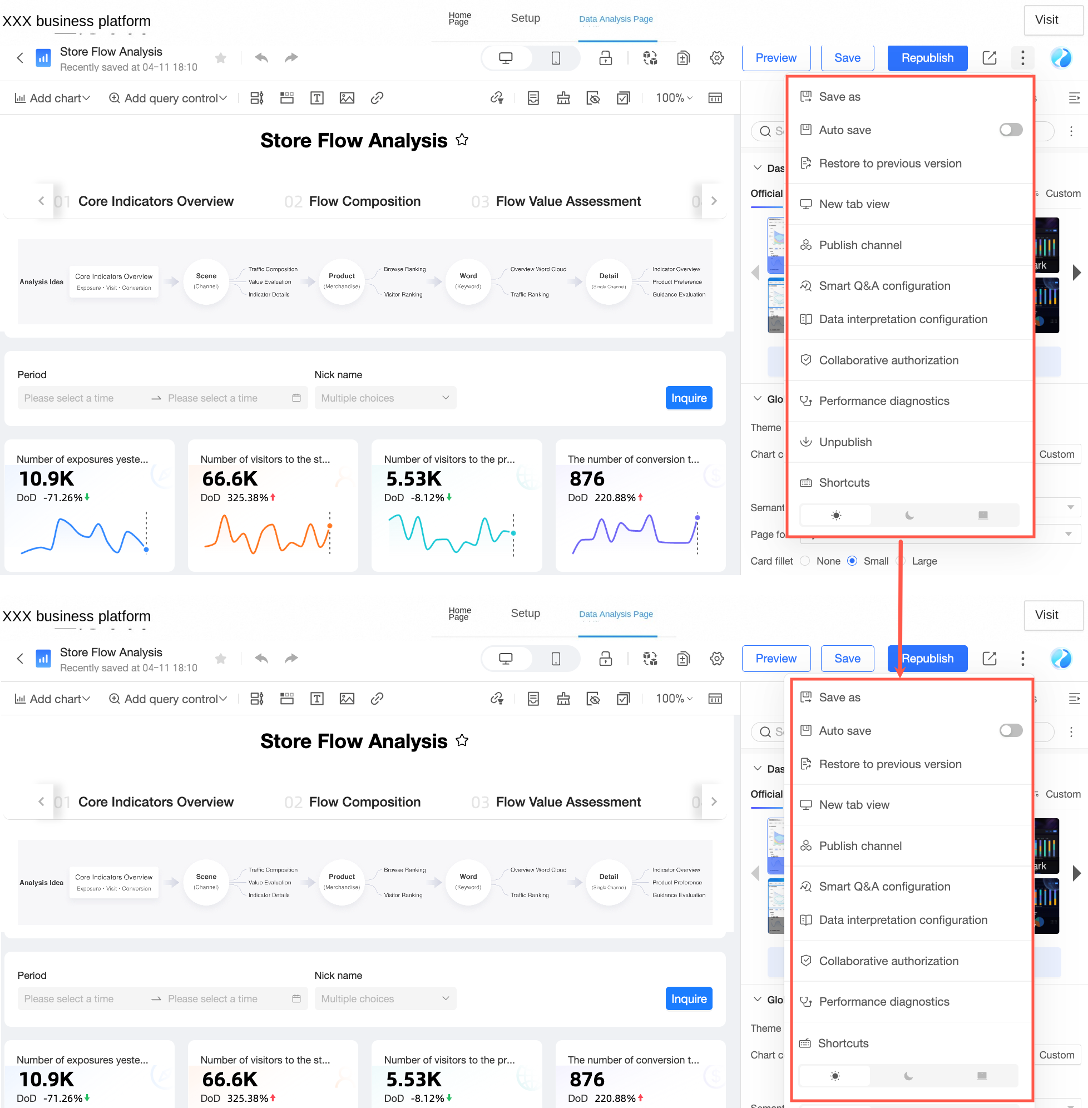Click the lock icon in the lower screenshot
The height and width of the screenshot is (1108, 1088).
(x=606, y=658)
